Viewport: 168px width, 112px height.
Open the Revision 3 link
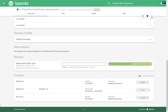point(20,81)
